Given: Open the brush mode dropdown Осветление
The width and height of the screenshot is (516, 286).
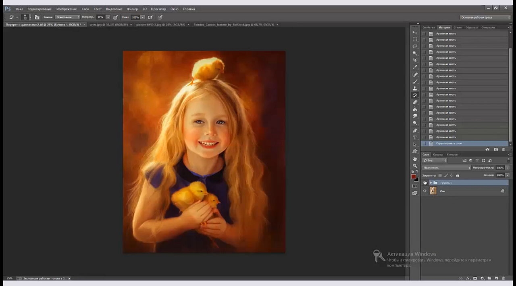Looking at the screenshot, I should click(x=67, y=17).
